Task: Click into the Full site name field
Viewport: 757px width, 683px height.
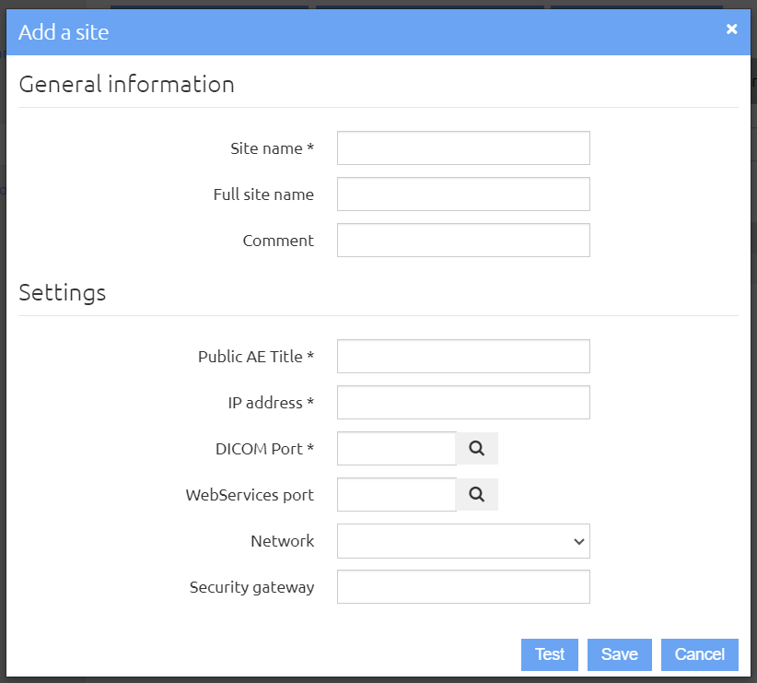Action: point(463,194)
